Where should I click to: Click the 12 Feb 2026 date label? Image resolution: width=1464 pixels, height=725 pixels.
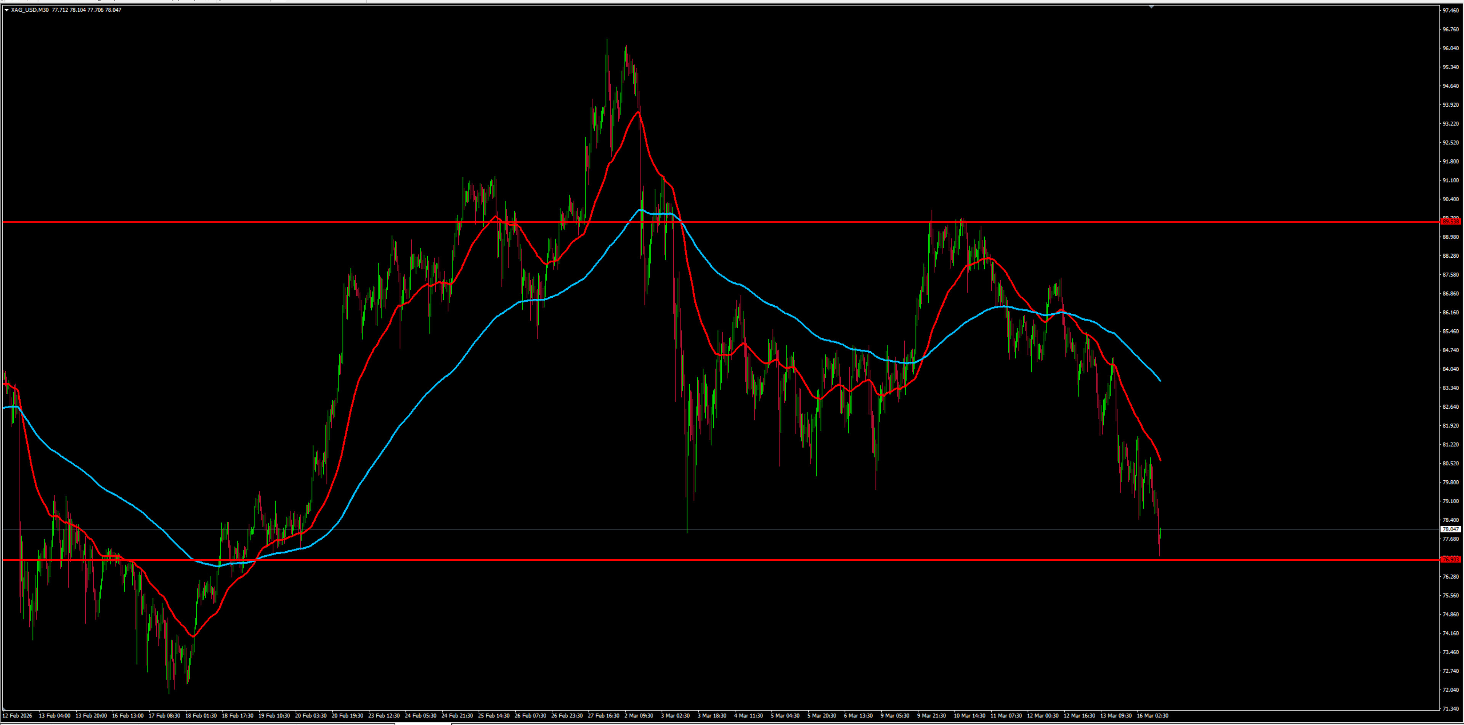(18, 715)
